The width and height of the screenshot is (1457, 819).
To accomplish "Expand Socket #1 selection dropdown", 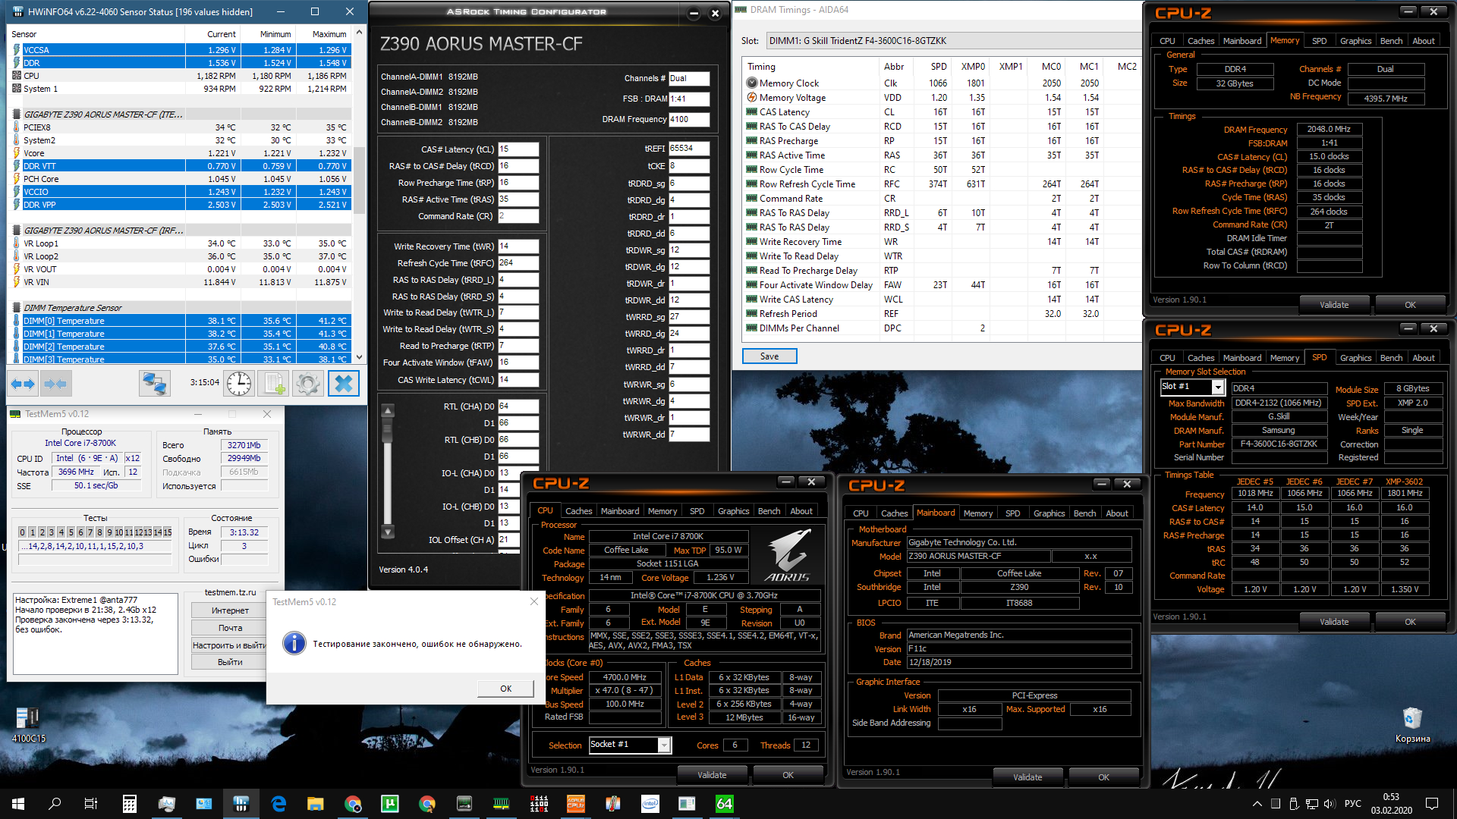I will [x=664, y=745].
